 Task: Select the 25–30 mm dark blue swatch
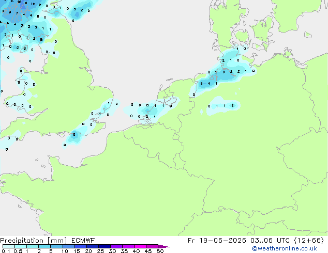tap(105, 246)
